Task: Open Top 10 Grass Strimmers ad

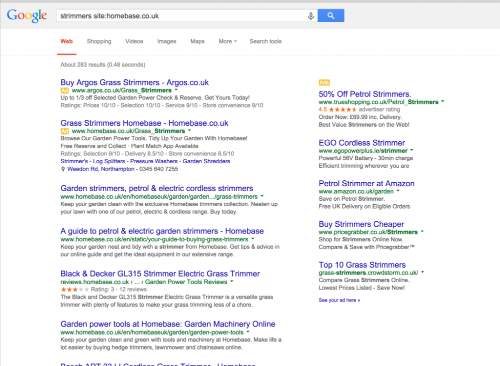Action: coord(362,265)
